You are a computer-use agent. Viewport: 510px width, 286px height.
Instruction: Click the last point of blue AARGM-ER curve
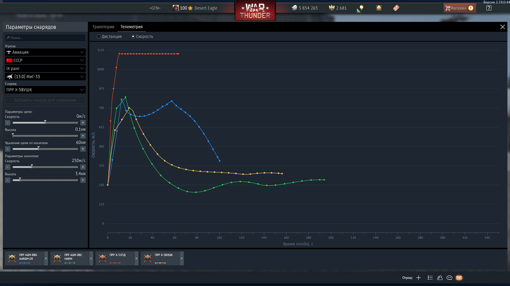219,161
